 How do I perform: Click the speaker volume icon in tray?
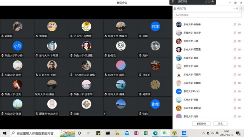(x=213, y=133)
